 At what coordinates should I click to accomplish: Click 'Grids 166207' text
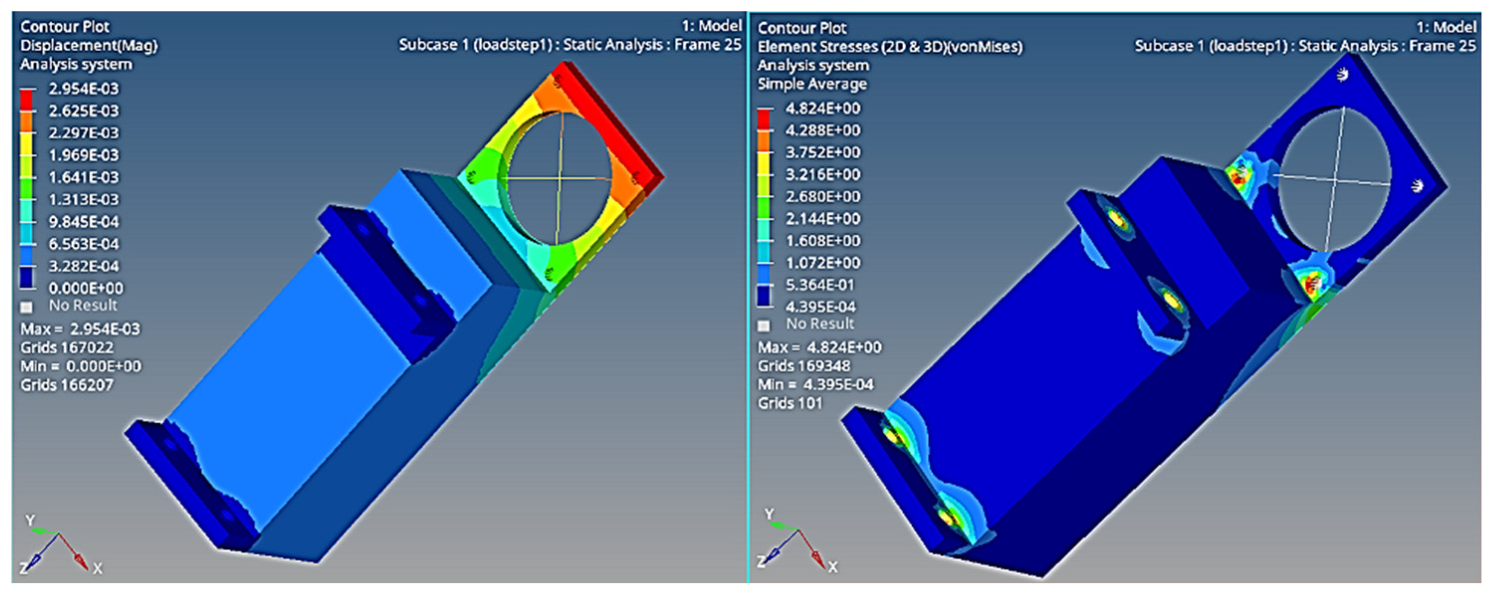click(67, 385)
